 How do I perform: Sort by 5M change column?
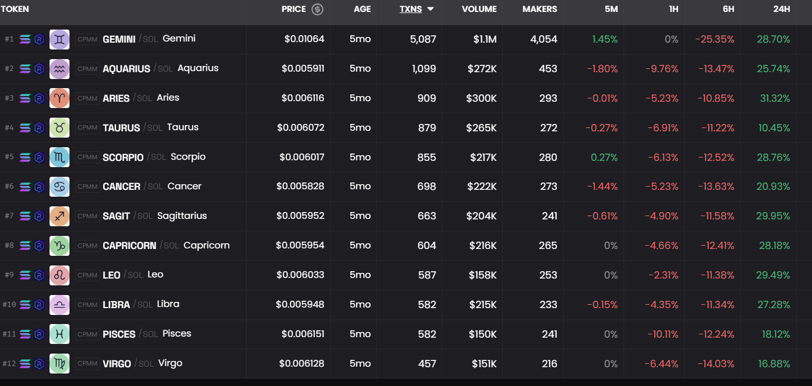[611, 9]
